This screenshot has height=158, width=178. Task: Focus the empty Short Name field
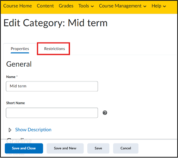click(52, 113)
